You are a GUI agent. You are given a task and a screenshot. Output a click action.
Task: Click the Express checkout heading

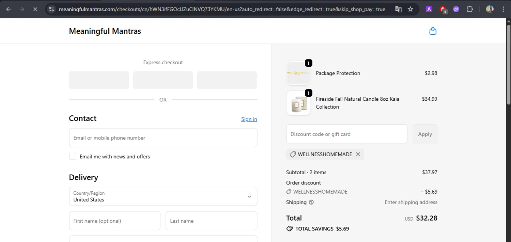163,62
